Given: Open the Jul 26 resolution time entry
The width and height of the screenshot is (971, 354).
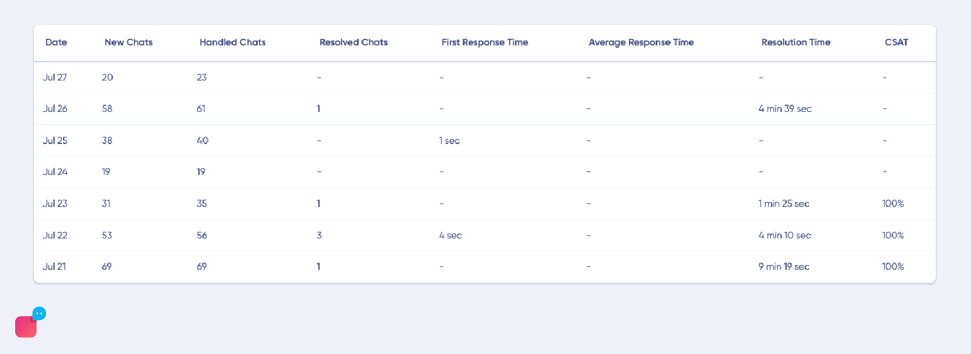Looking at the screenshot, I should 784,109.
